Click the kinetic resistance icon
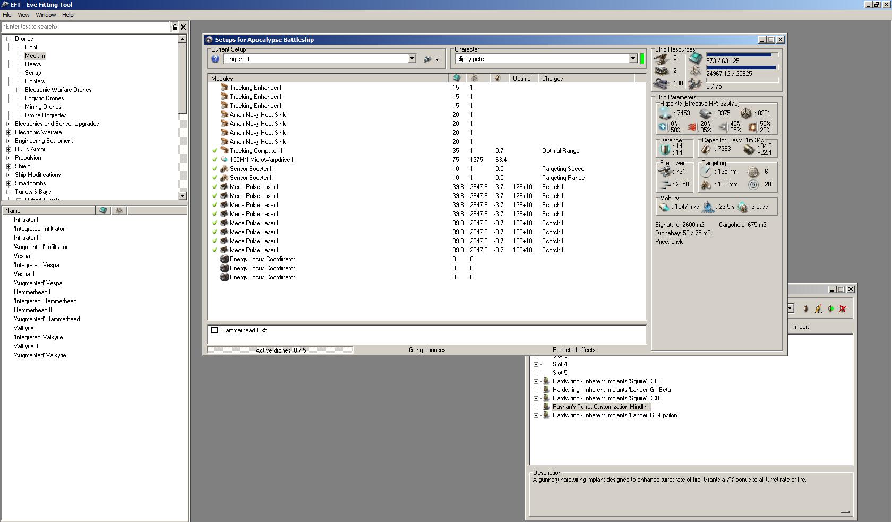Image resolution: width=892 pixels, height=522 pixels. pos(723,127)
